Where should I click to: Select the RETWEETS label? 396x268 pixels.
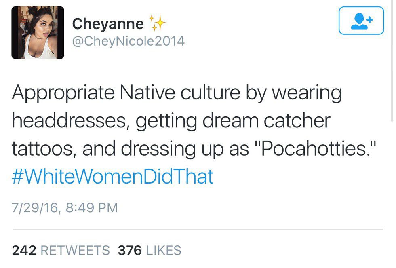[x=75, y=250]
